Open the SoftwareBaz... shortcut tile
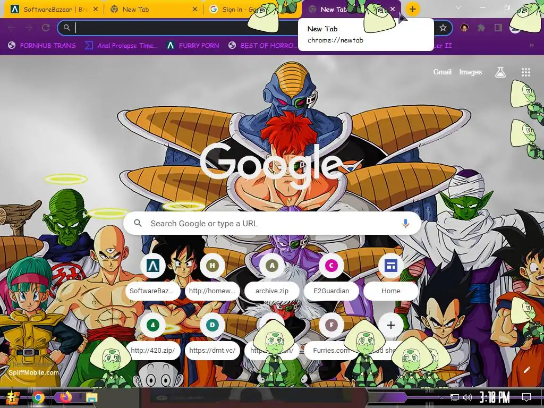Screen dimensions: 544x408 (153, 277)
